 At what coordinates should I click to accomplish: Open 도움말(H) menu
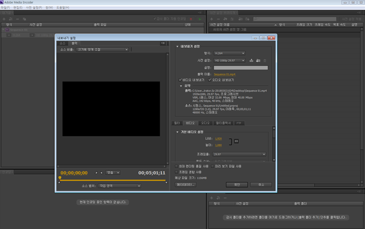(63, 8)
